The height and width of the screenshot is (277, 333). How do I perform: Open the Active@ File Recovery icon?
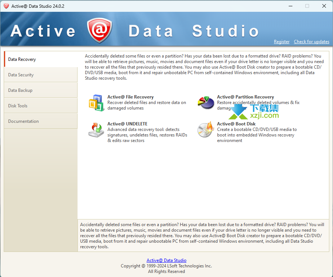(97, 103)
